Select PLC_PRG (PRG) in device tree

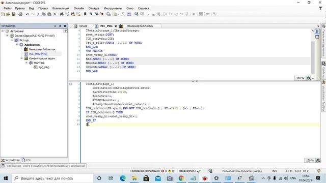click(38, 54)
